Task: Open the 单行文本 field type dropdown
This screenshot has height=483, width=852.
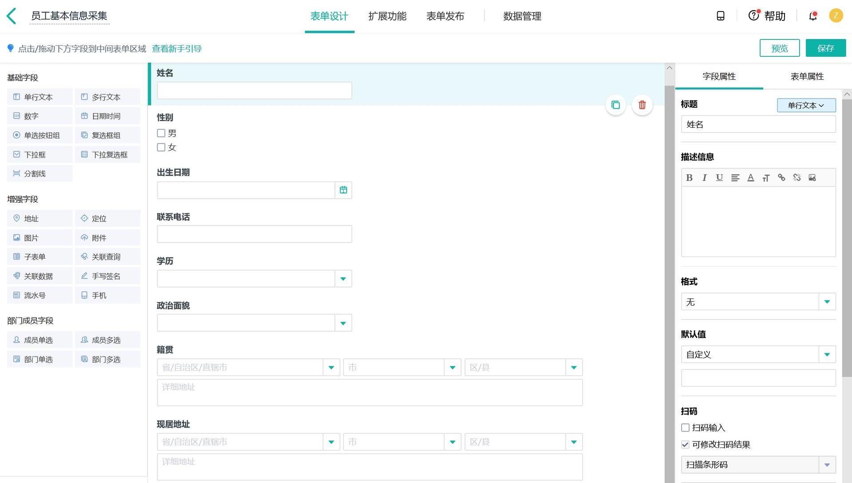Action: click(x=806, y=105)
